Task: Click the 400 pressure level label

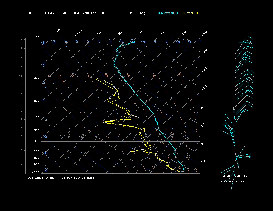Action: click(x=37, y=117)
